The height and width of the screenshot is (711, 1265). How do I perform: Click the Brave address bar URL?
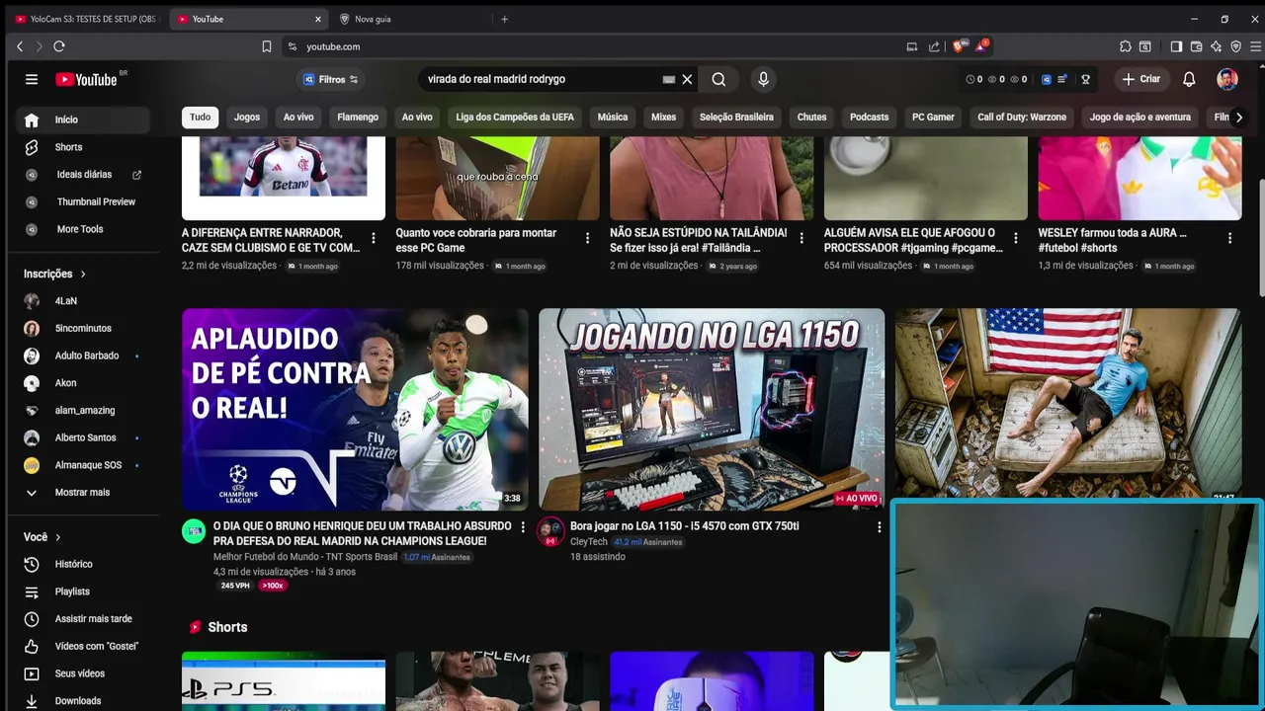click(333, 46)
